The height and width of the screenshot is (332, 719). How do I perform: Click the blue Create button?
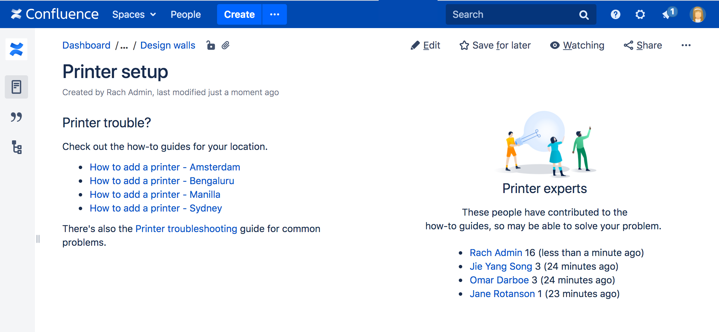click(239, 14)
